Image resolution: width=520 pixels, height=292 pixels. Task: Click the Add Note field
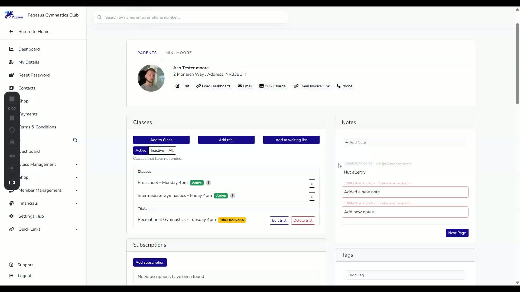405,142
